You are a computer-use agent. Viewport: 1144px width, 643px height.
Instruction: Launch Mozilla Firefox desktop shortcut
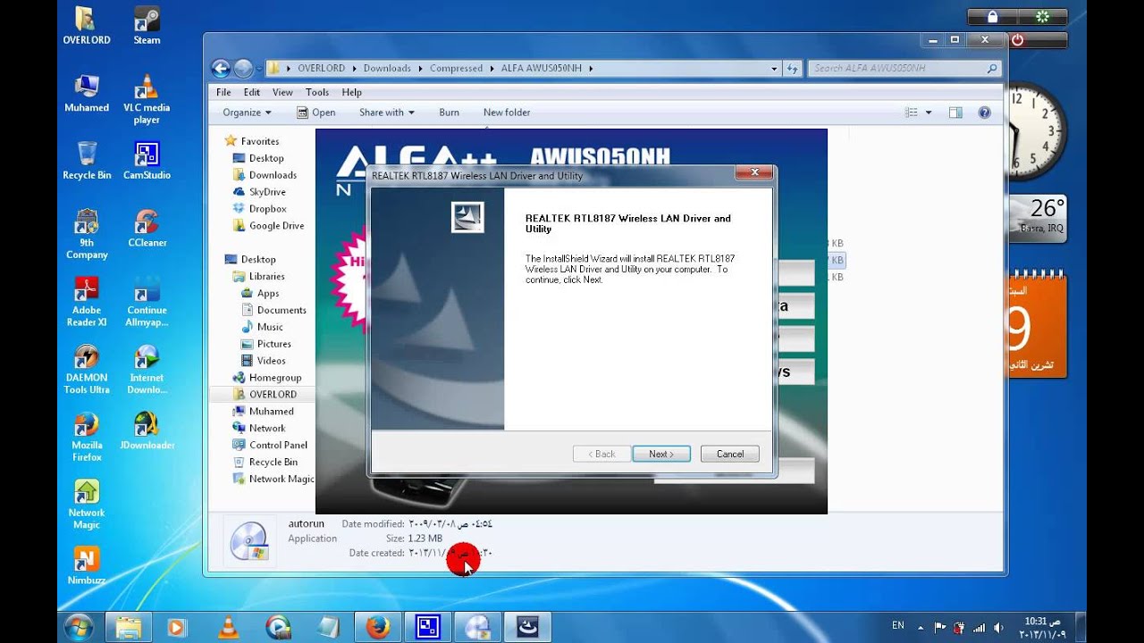tap(87, 437)
